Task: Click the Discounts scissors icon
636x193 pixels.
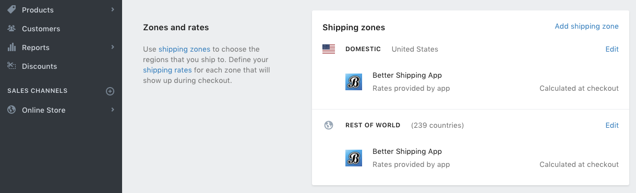Action: (x=11, y=66)
